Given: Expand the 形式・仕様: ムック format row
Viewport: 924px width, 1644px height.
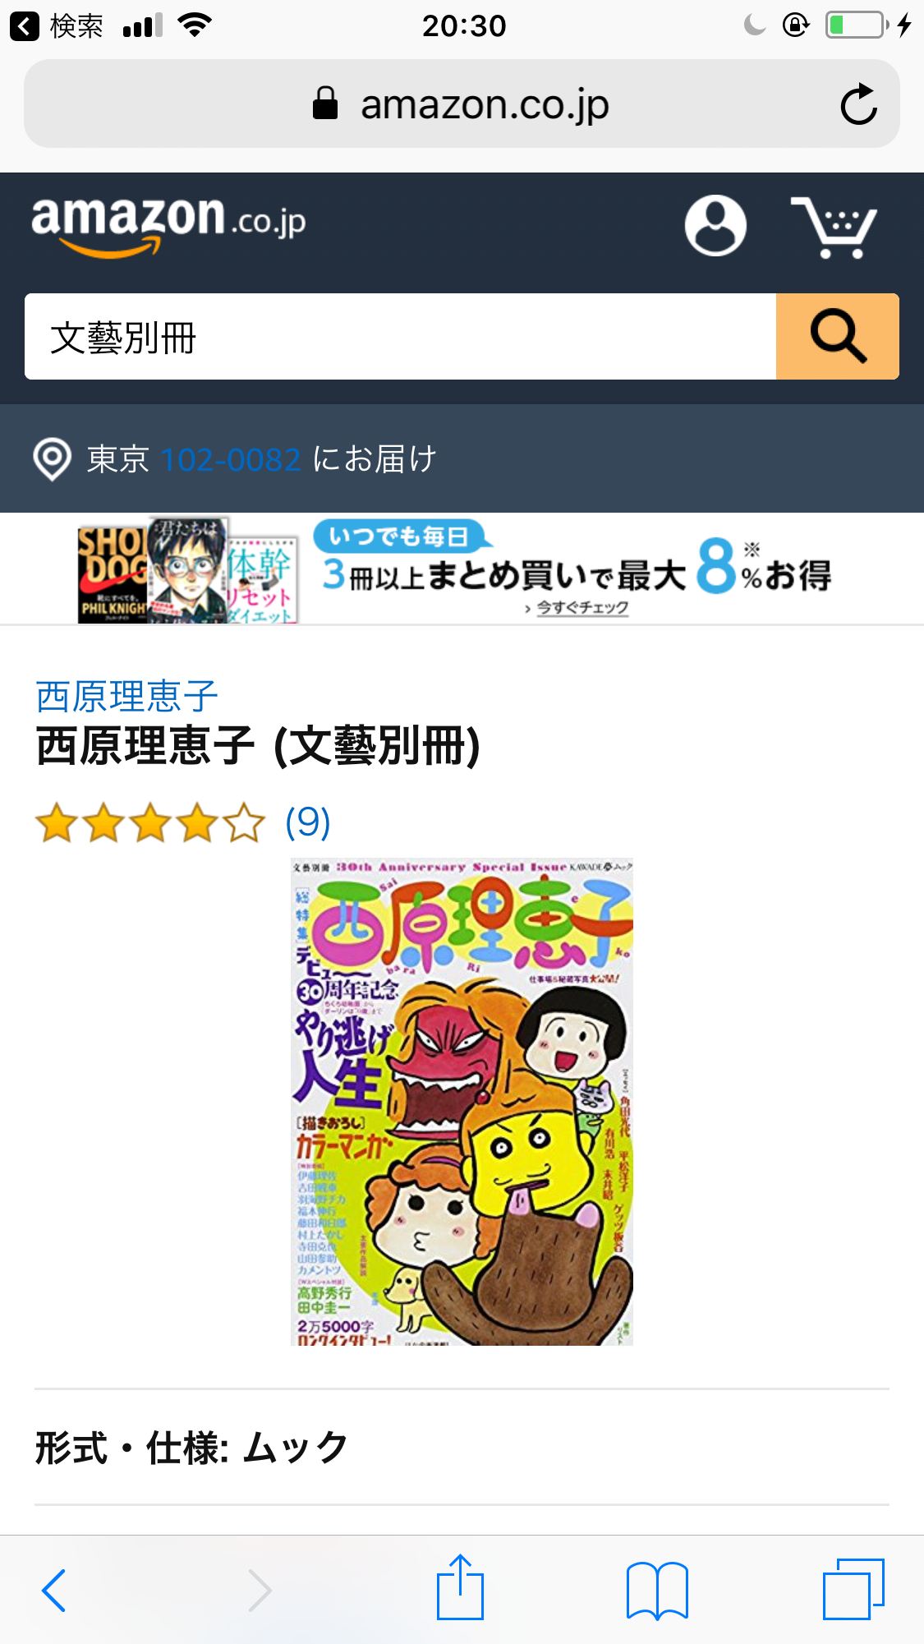Looking at the screenshot, I should point(462,1448).
